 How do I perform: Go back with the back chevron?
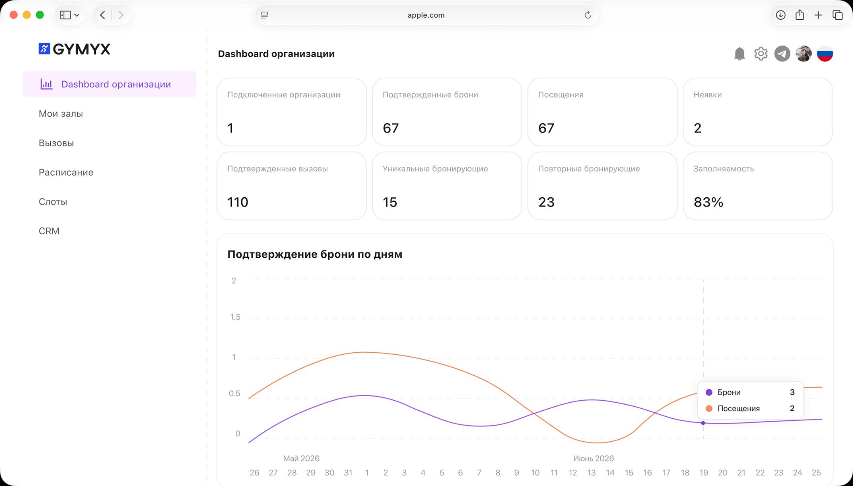pyautogui.click(x=103, y=15)
